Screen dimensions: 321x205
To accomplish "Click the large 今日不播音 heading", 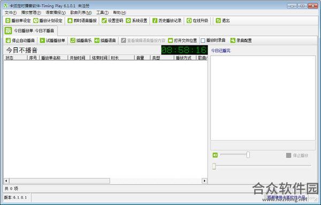I will (x=22, y=50).
